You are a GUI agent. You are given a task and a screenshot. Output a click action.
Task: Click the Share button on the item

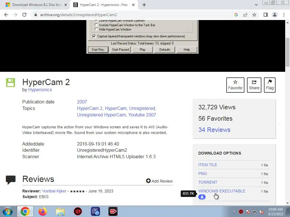tap(254, 85)
